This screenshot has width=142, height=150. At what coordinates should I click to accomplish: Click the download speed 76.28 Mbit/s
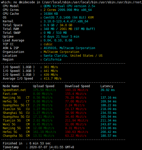tap(76, 98)
